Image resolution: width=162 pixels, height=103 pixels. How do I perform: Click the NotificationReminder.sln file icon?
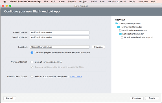point(120,30)
